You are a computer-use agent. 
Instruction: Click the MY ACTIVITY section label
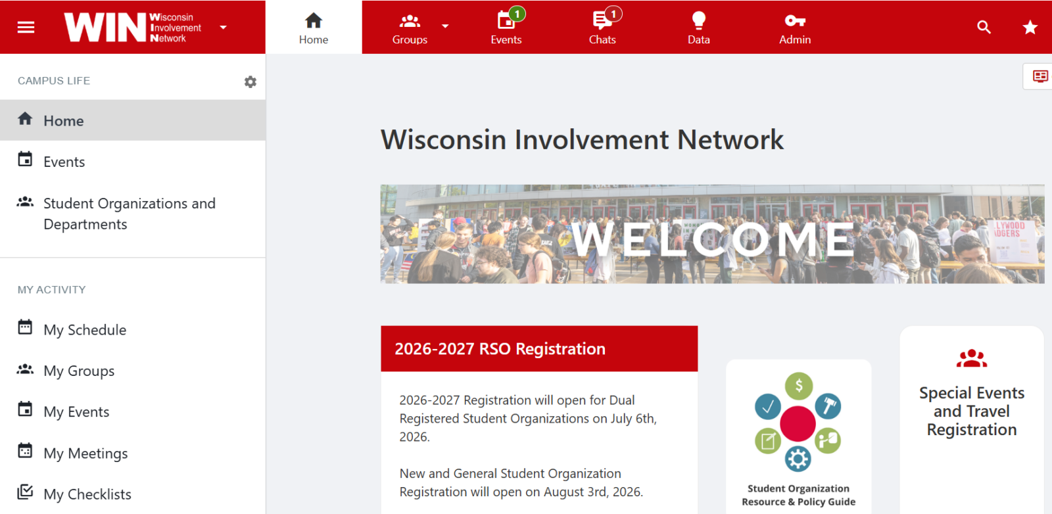[x=52, y=290]
